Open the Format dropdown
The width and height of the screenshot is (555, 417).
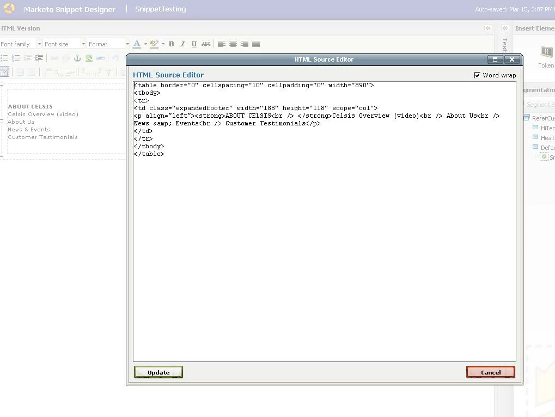coord(108,44)
